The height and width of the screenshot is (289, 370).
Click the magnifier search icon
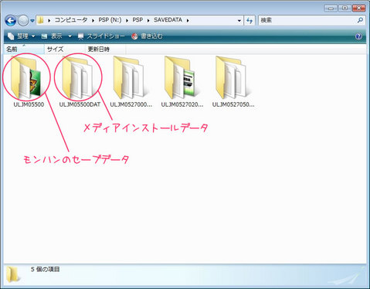tap(360, 20)
